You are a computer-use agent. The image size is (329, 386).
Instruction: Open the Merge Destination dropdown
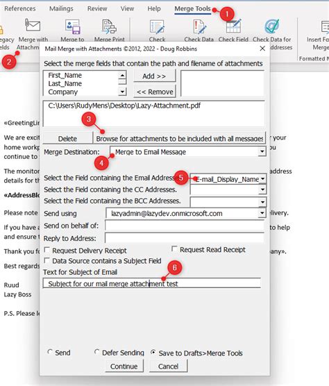click(x=262, y=151)
